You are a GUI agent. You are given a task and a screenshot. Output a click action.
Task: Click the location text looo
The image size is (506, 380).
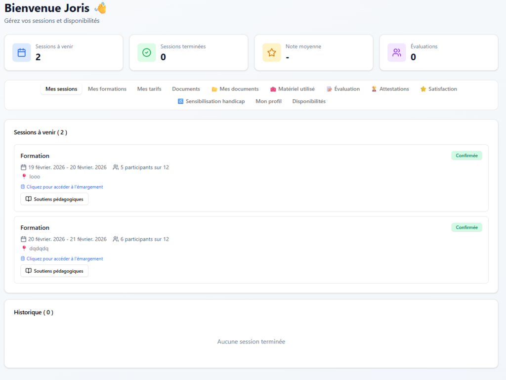tap(35, 177)
